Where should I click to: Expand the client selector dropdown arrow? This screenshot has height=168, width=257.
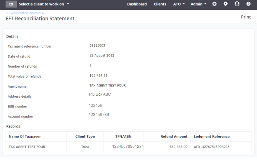point(68,4)
